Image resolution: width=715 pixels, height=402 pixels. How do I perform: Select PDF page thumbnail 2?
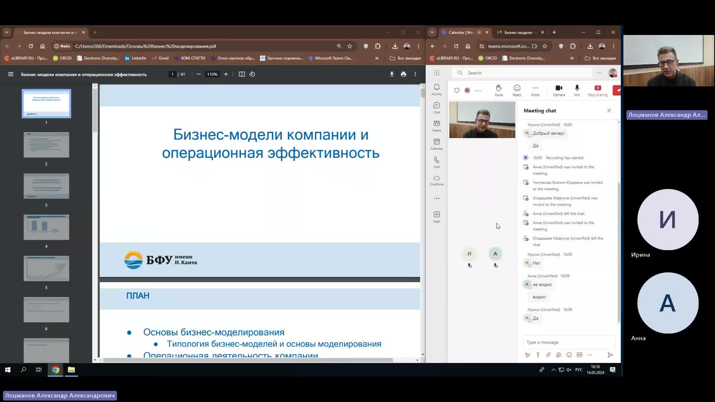pos(46,145)
